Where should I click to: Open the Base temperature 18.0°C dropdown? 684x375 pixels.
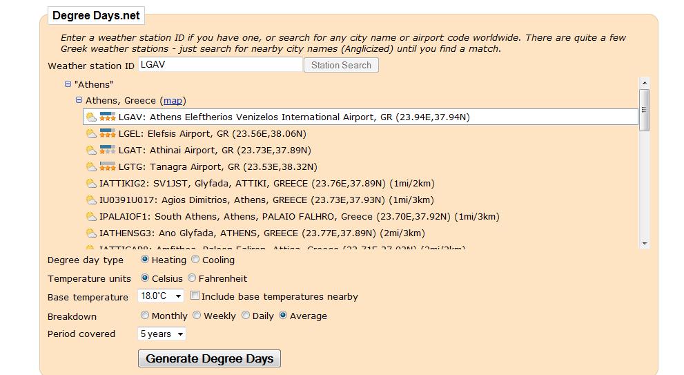coord(161,296)
